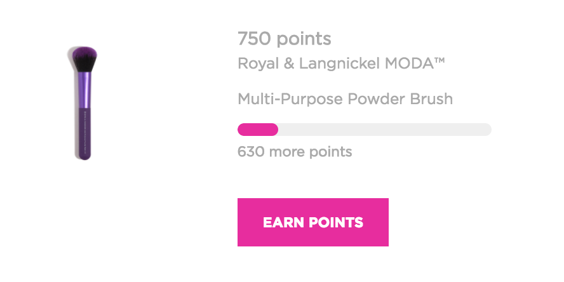Image resolution: width=564 pixels, height=282 pixels.
Task: Click the purple bristle head of brush
Action: click(x=84, y=59)
